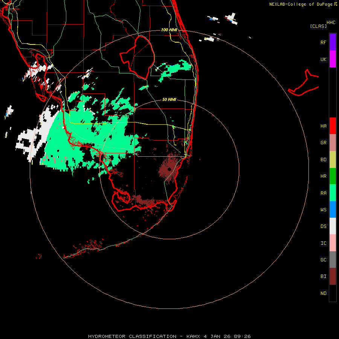This screenshot has height=339, width=339.
Task: Click the HA legend label
Action: (x=323, y=126)
